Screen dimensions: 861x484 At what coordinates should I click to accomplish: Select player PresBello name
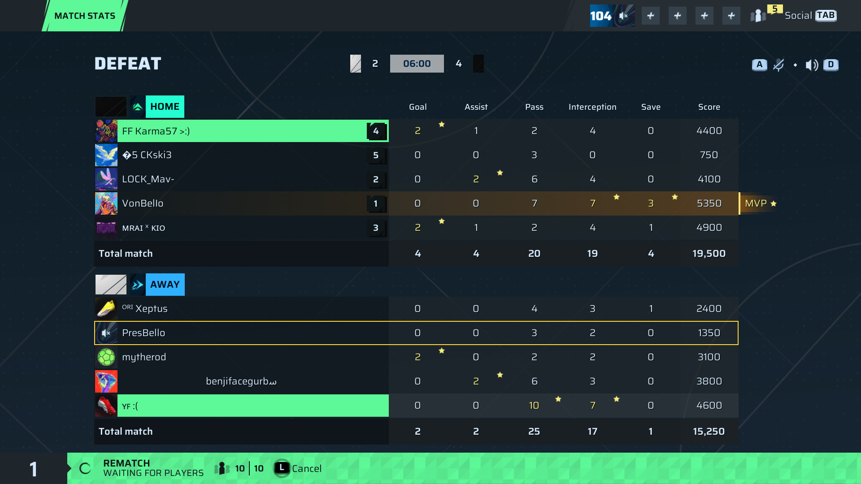click(143, 333)
